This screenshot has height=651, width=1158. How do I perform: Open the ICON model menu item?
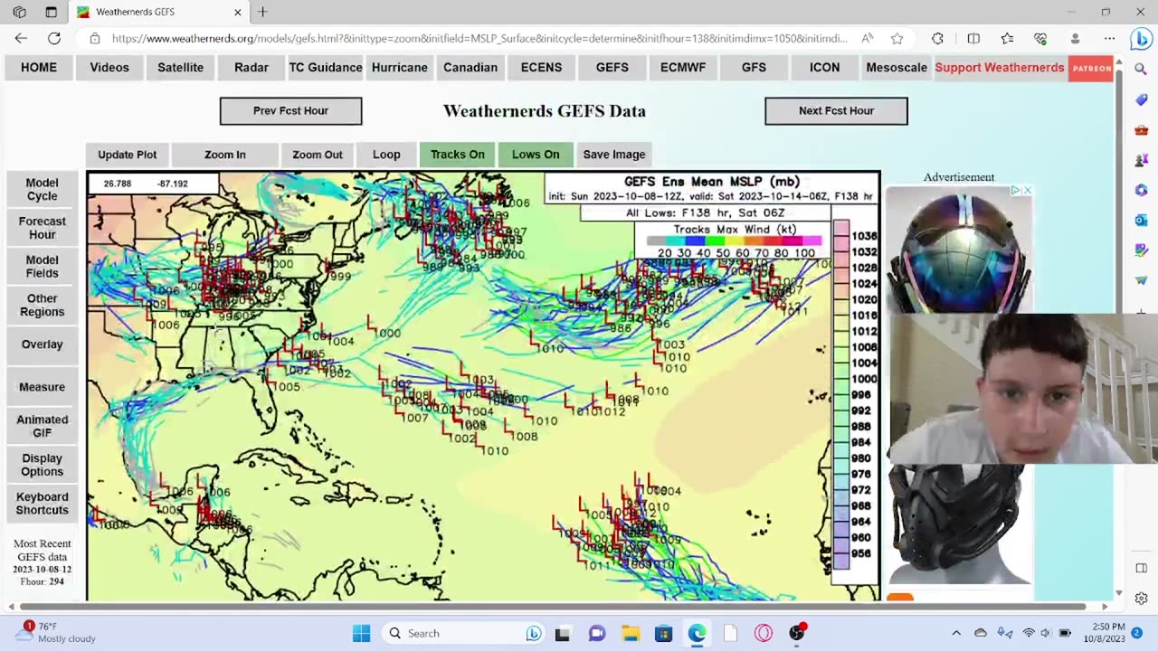click(x=824, y=68)
